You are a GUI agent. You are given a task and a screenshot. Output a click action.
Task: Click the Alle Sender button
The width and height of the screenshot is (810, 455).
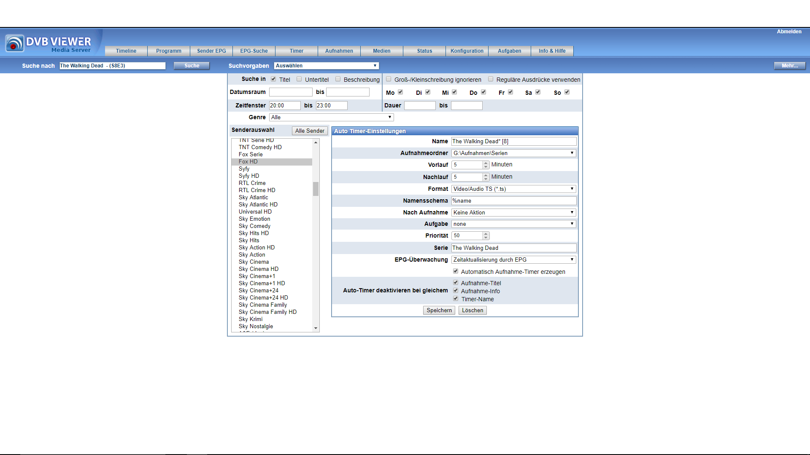click(x=310, y=131)
